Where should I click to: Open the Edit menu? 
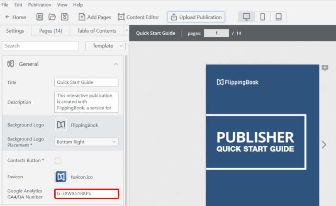18,5
